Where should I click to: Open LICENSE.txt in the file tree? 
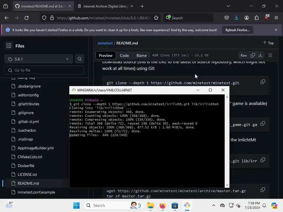27,174
